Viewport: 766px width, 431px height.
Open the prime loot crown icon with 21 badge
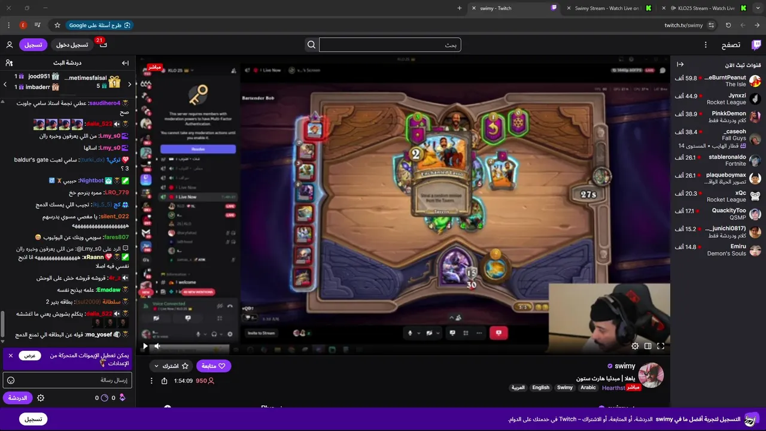pos(102,45)
